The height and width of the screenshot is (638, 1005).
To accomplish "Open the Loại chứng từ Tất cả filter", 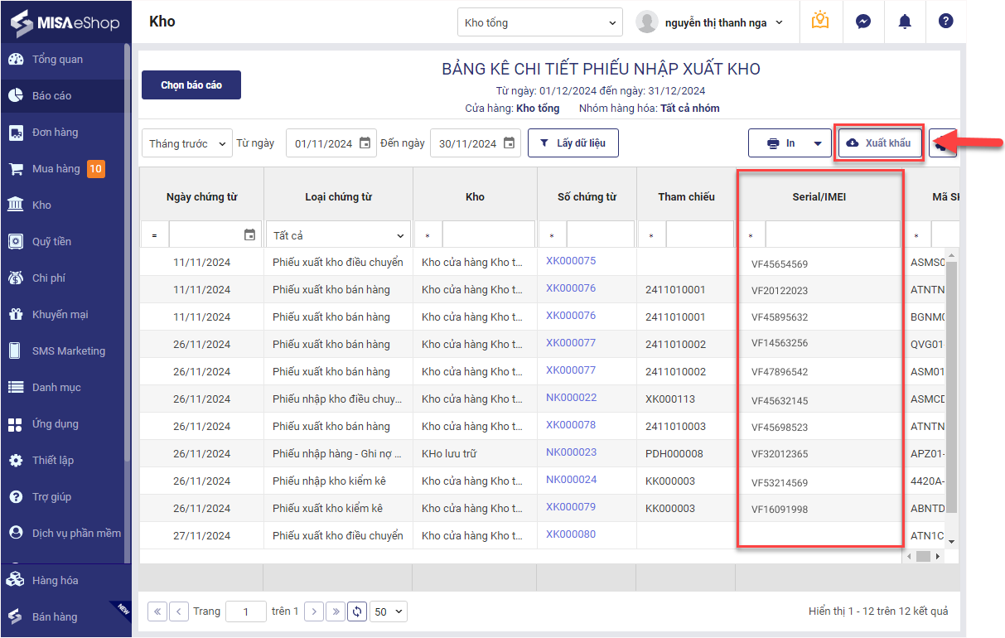I will click(x=338, y=235).
